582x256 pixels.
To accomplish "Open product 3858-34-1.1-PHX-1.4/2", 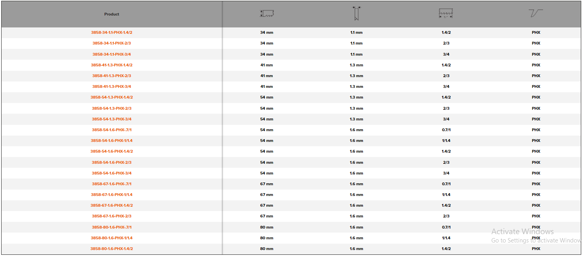I will [x=112, y=33].
